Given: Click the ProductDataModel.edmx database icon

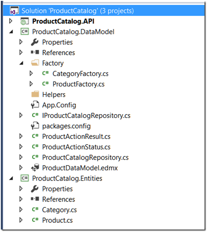Looking at the screenshot, I should coord(35,168).
